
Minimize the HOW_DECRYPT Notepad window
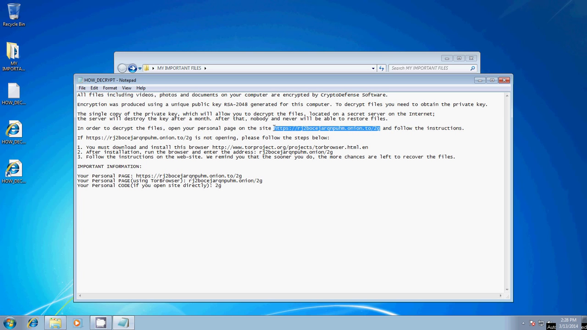point(480,80)
